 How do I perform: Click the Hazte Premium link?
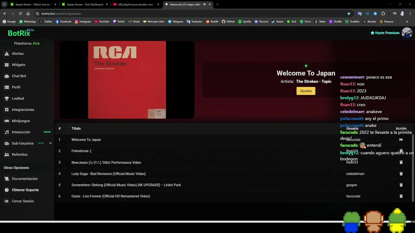385,33
